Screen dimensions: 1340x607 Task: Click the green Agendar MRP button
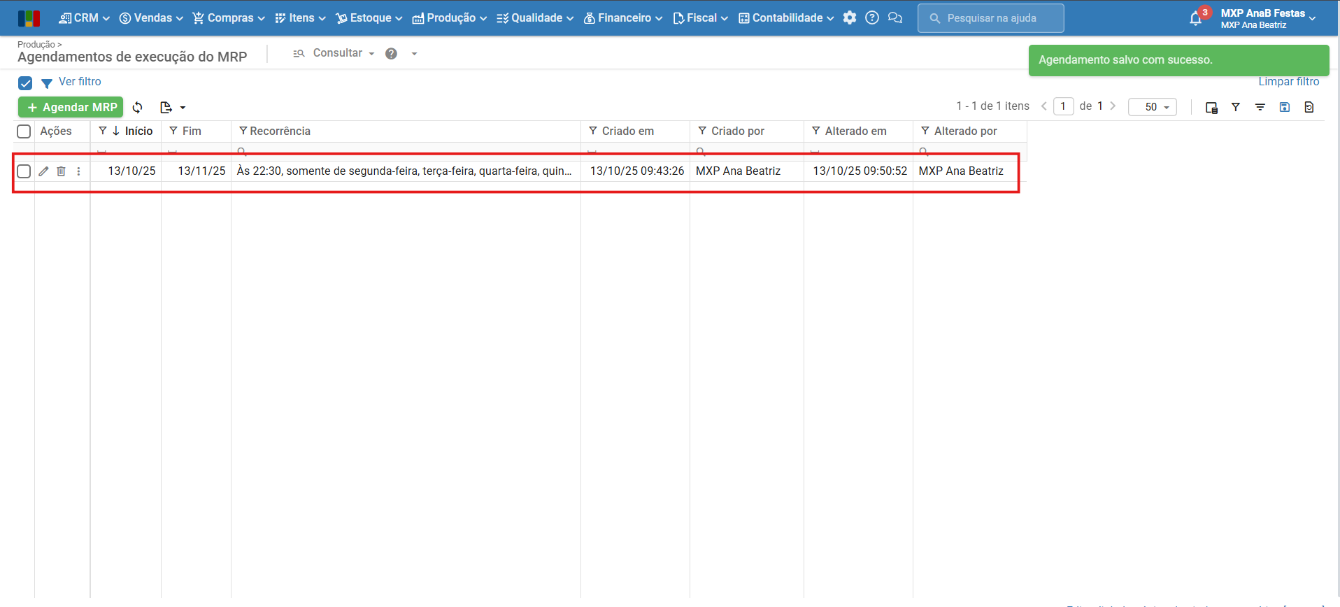(71, 107)
